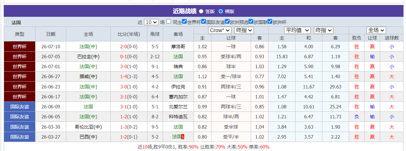Uncheck the 欧洲预选 filter checkbox
Viewport: 406px width, 151px height.
227,22
